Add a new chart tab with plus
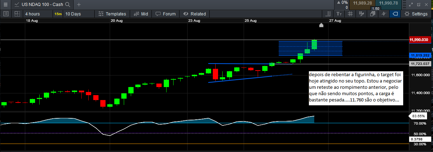The image size is (433, 152). pos(79,5)
